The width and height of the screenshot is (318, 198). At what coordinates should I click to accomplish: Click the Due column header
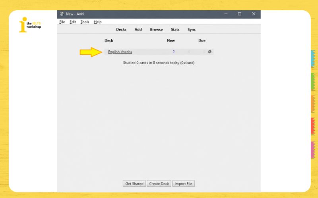pyautogui.click(x=202, y=41)
